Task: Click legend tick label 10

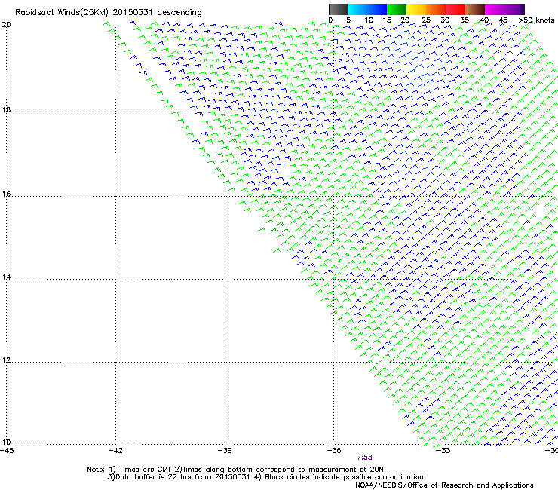Action: tap(369, 20)
